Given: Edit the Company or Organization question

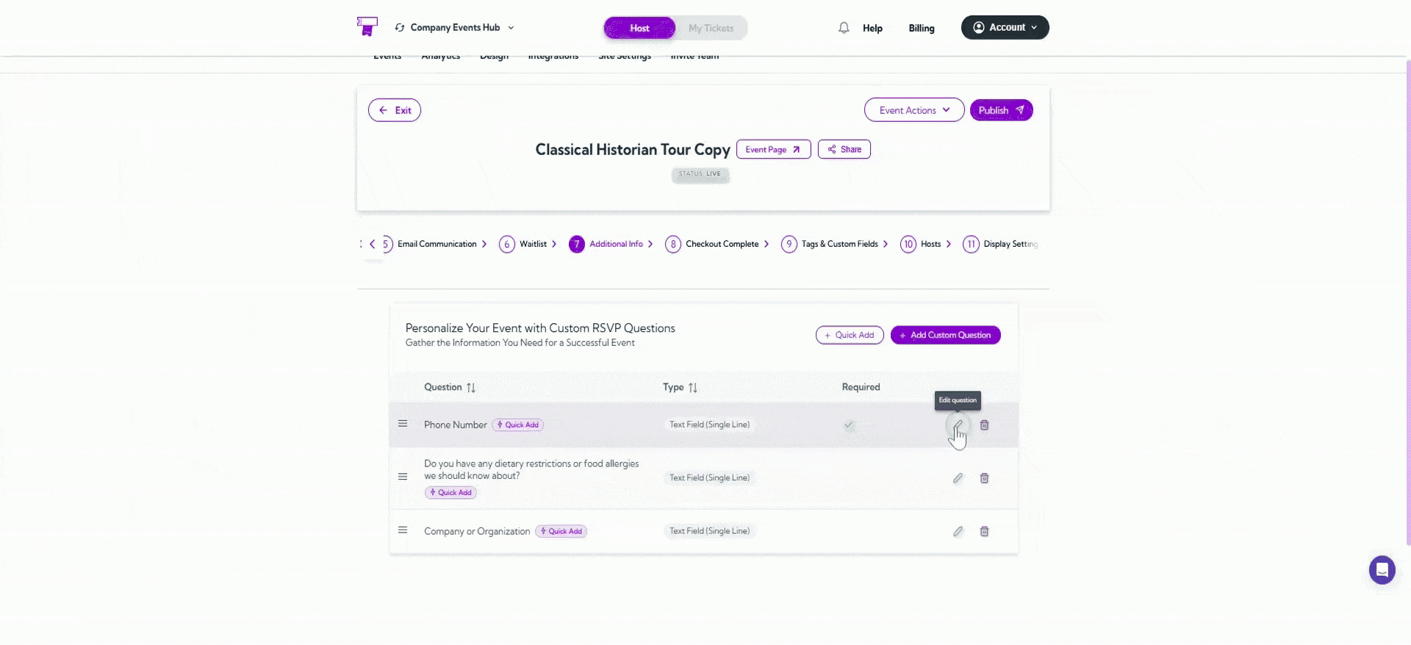Looking at the screenshot, I should [x=958, y=531].
